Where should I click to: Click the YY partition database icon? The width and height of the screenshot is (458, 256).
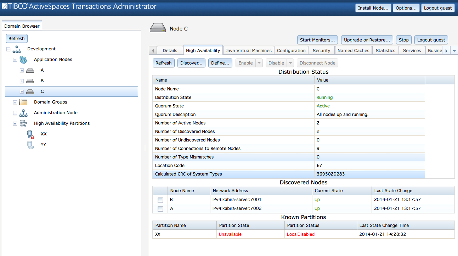point(30,144)
